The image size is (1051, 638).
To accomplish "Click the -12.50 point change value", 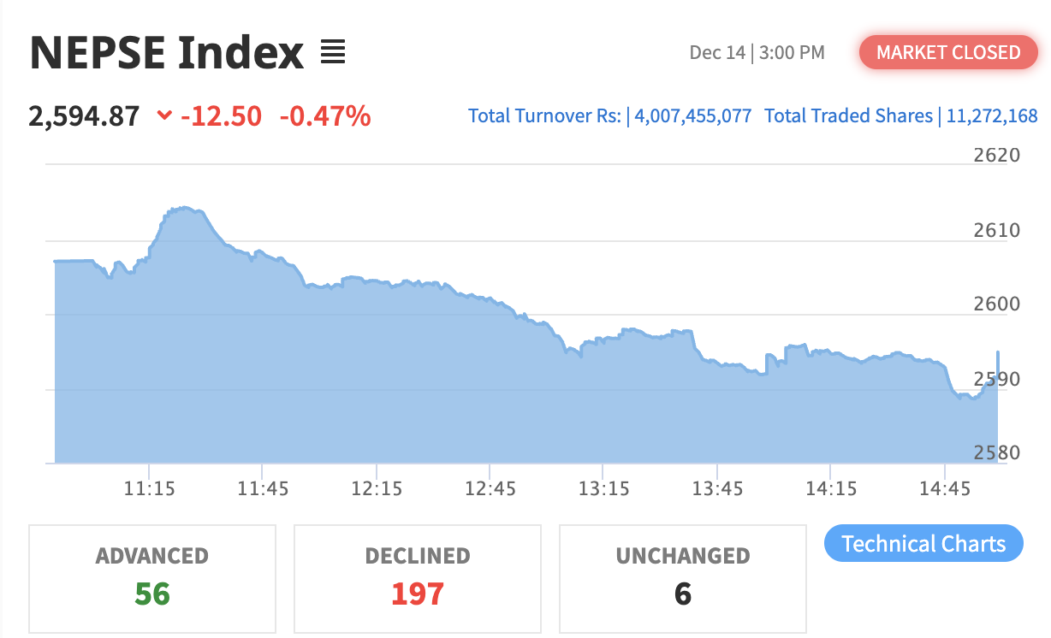I will point(221,115).
